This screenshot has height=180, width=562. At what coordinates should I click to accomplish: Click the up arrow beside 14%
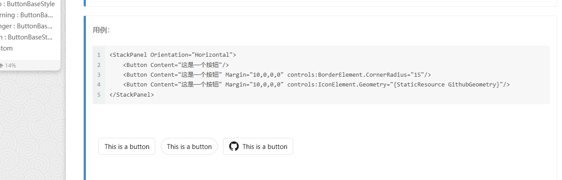pos(1,65)
